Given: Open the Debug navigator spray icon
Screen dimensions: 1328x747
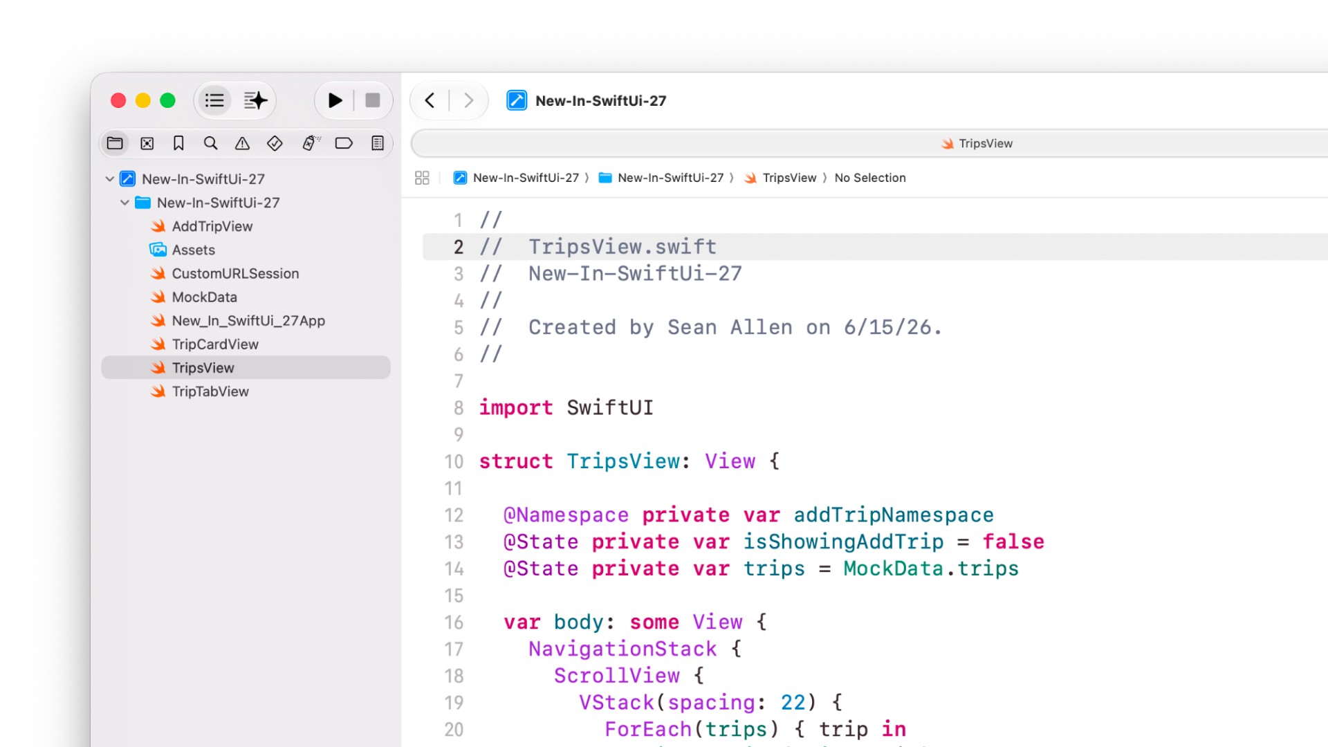Looking at the screenshot, I should point(311,143).
